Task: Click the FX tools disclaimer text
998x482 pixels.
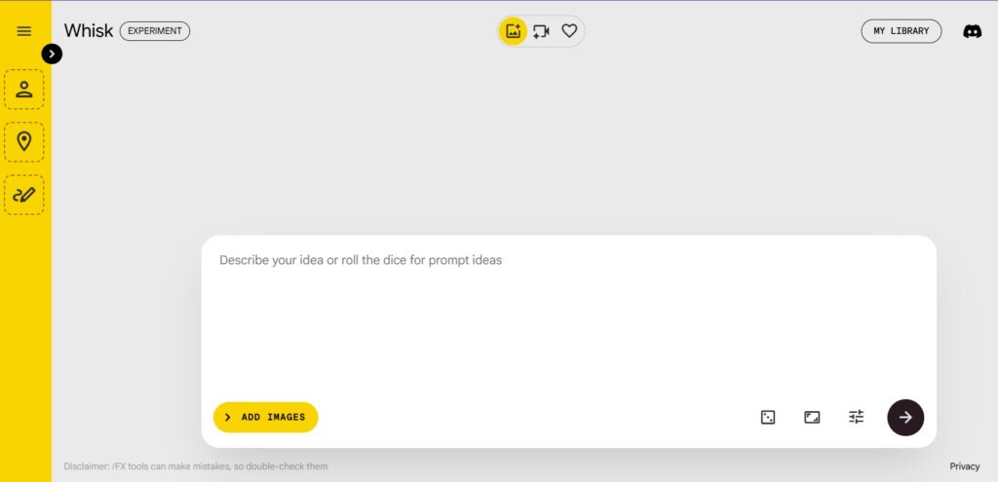Action: click(196, 466)
